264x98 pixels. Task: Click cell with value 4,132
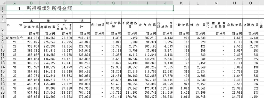tap(251, 38)
